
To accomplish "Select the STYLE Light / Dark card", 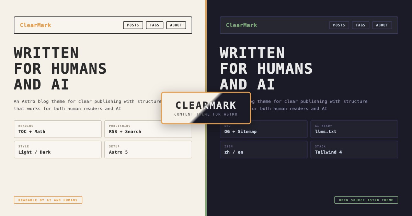I will 58,149.
